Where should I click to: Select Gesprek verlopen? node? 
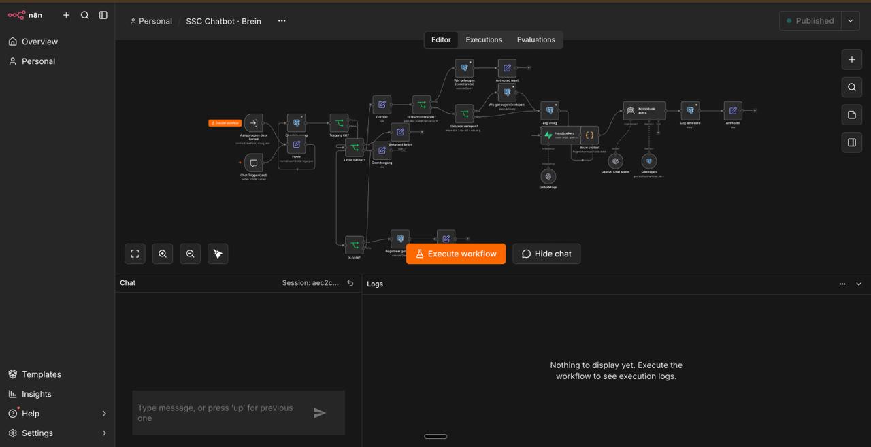[x=464, y=114]
